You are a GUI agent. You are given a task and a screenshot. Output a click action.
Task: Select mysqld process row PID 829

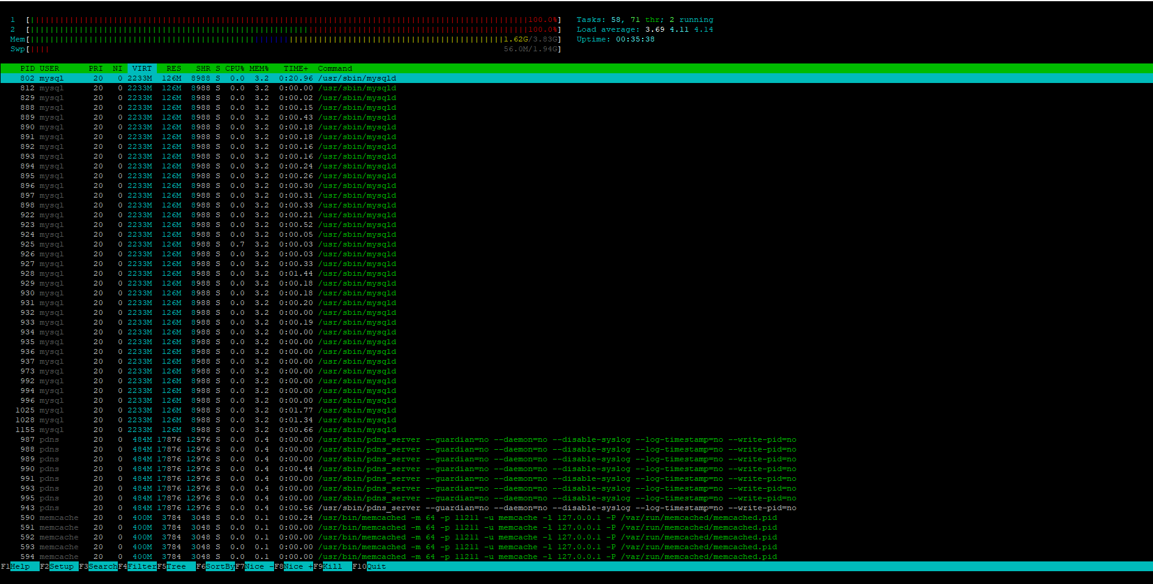[x=576, y=98]
